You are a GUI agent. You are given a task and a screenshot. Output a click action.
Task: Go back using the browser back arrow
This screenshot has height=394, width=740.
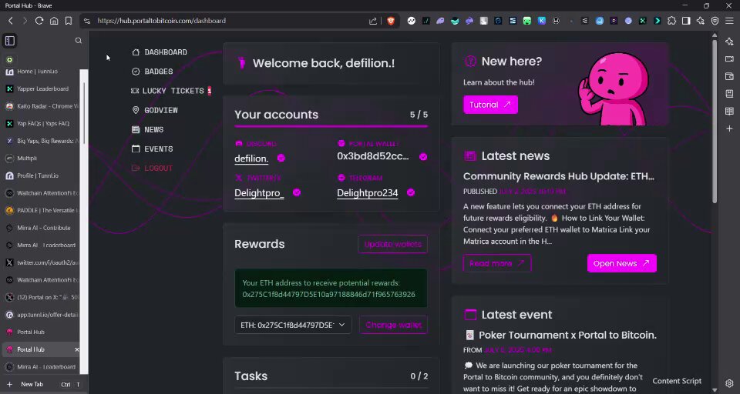(11, 21)
